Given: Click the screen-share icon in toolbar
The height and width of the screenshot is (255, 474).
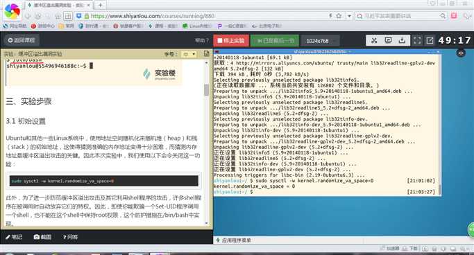Looking at the screenshot, I should coord(388,40).
